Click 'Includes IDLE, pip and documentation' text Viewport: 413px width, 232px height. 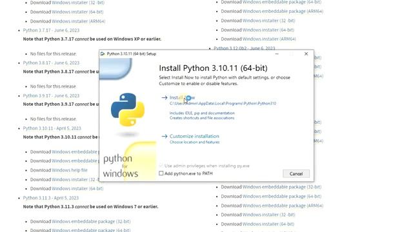tap(202, 113)
